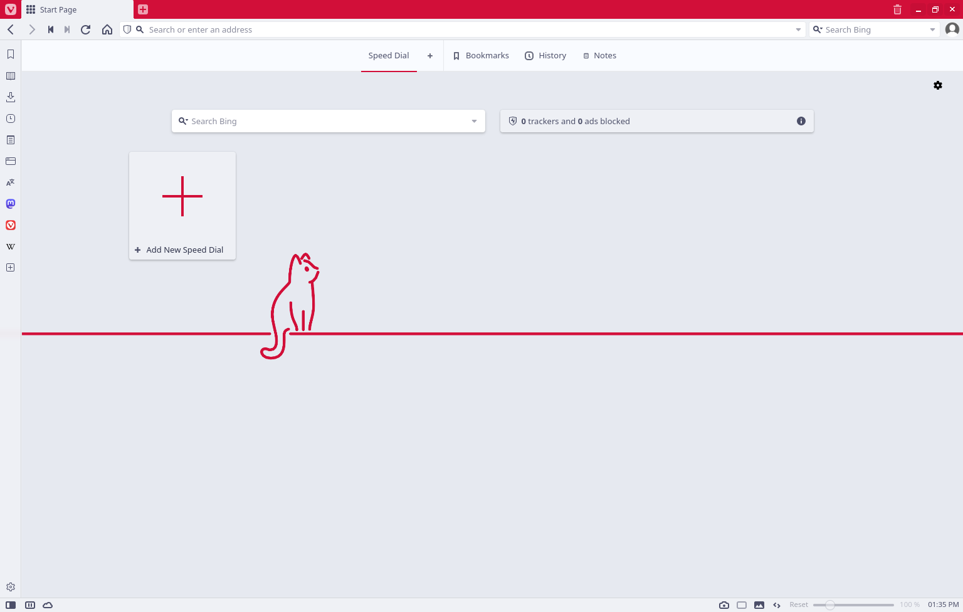The image size is (963, 612).
Task: Switch to the Speed Dial tab
Action: click(389, 55)
